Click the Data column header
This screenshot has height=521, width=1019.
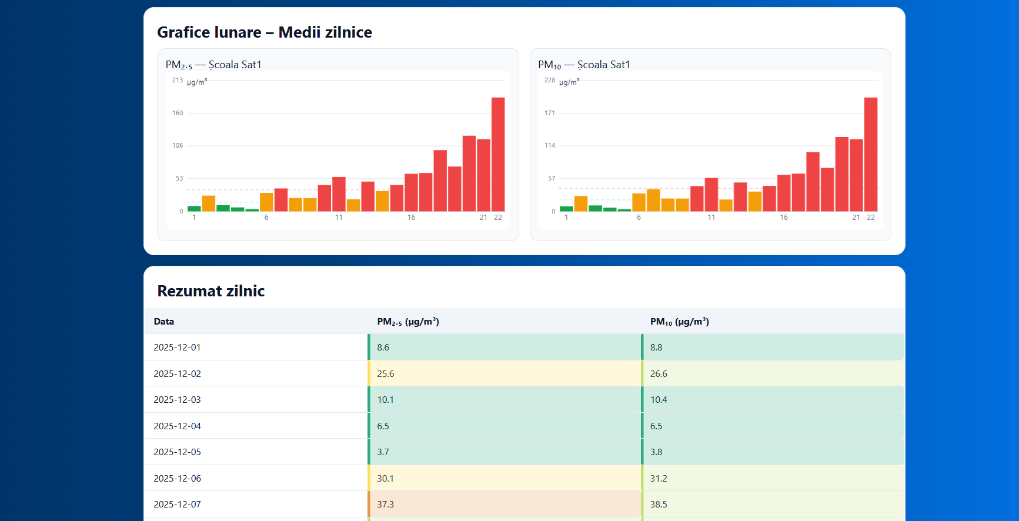coord(164,322)
